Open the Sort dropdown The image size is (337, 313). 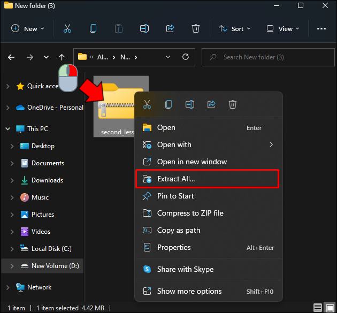(x=235, y=28)
